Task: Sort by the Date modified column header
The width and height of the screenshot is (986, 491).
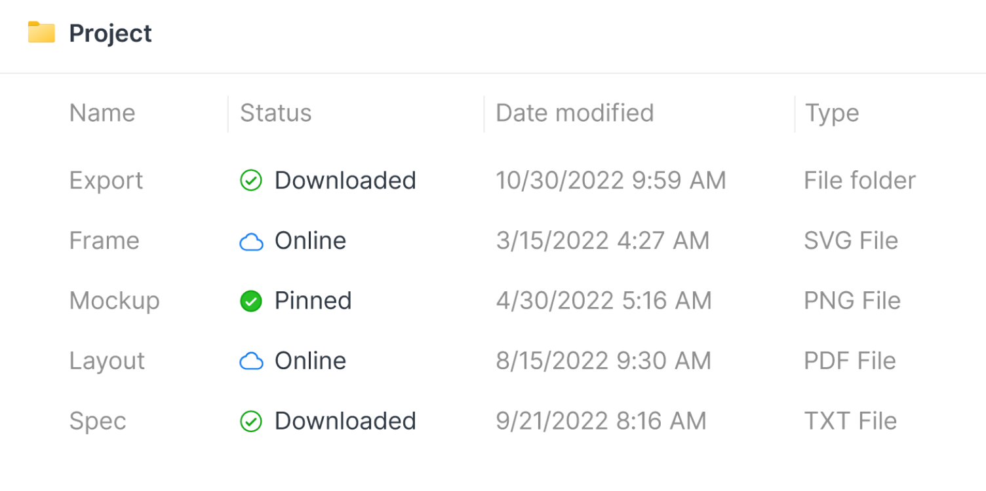Action: (574, 113)
